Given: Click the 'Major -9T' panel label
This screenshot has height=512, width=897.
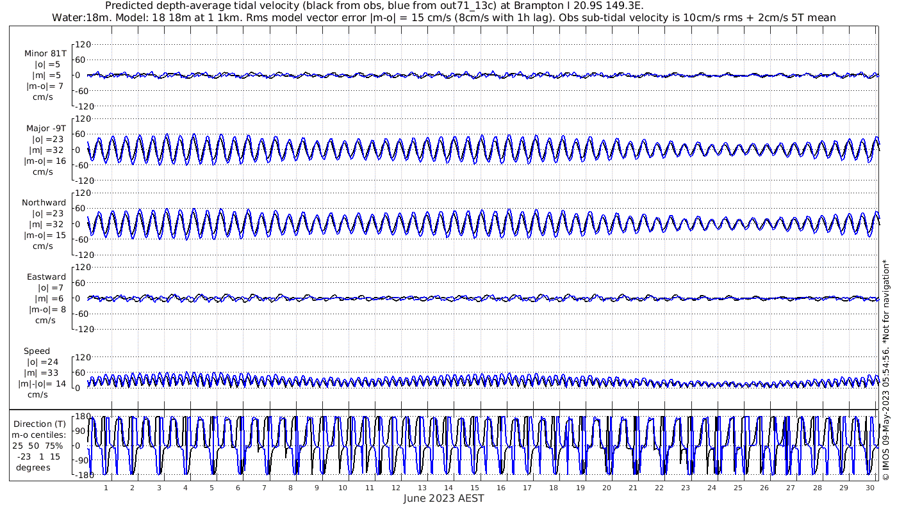Looking at the screenshot, I should pyautogui.click(x=45, y=128).
